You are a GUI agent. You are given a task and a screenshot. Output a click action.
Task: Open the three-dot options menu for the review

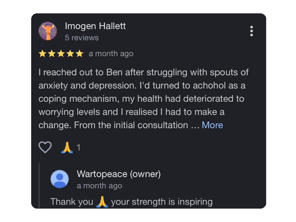click(251, 31)
